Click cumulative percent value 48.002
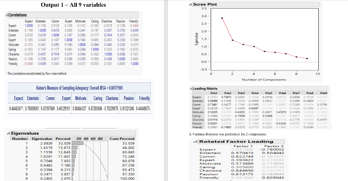This screenshot has width=348, height=181. pyautogui.click(x=128, y=148)
